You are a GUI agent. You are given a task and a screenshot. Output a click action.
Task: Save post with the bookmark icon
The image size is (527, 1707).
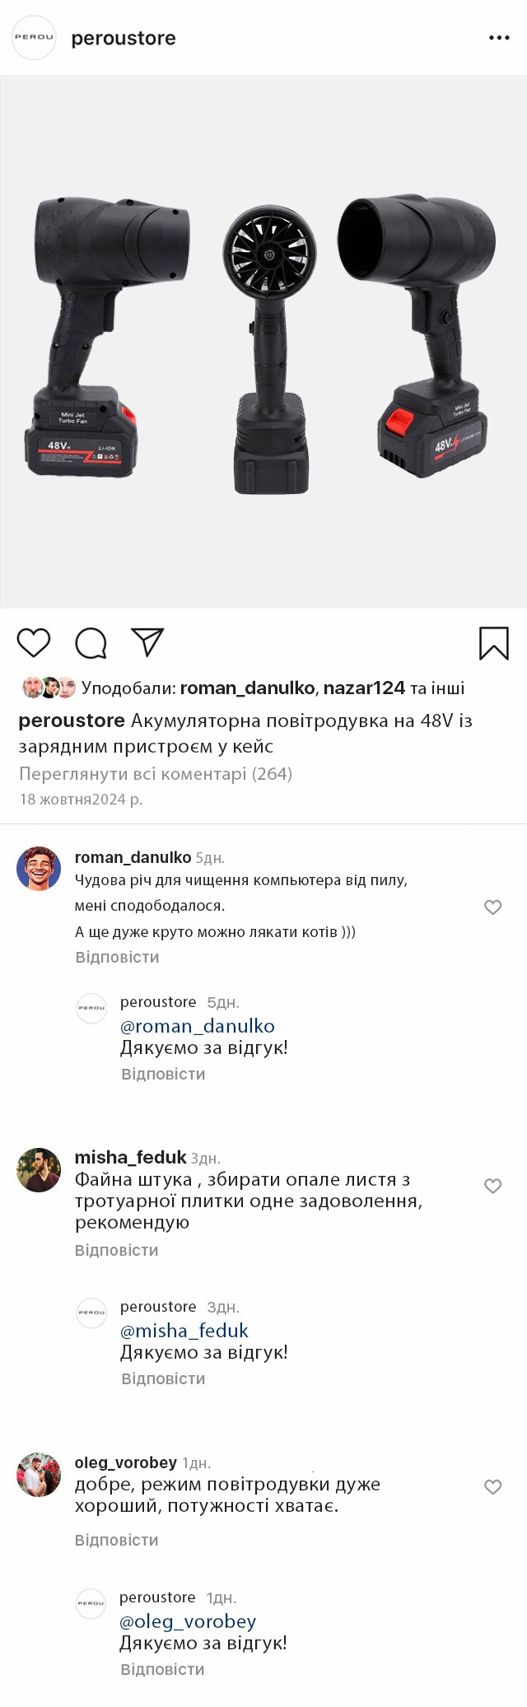[494, 643]
